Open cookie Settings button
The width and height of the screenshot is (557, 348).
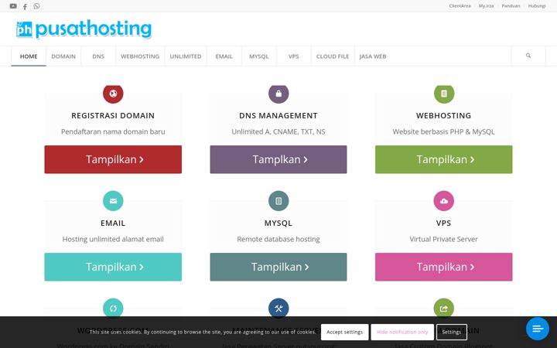pyautogui.click(x=452, y=332)
